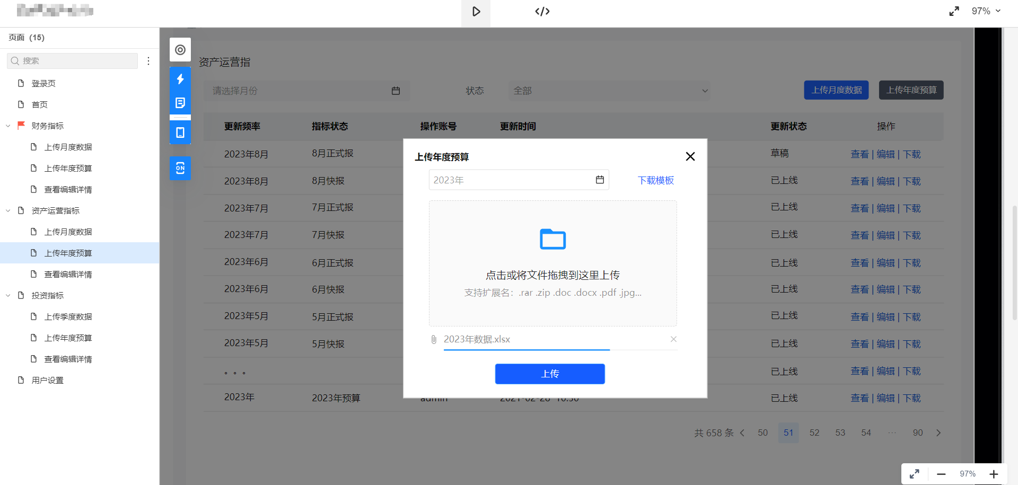Image resolution: width=1018 pixels, height=485 pixels.
Task: Open 上传月度数据 under 资产运营指标
Action: tap(68, 232)
